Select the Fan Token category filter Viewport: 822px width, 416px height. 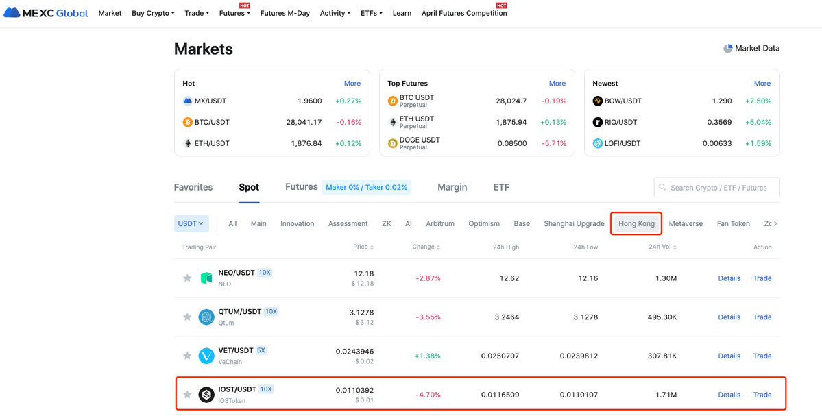(x=734, y=223)
